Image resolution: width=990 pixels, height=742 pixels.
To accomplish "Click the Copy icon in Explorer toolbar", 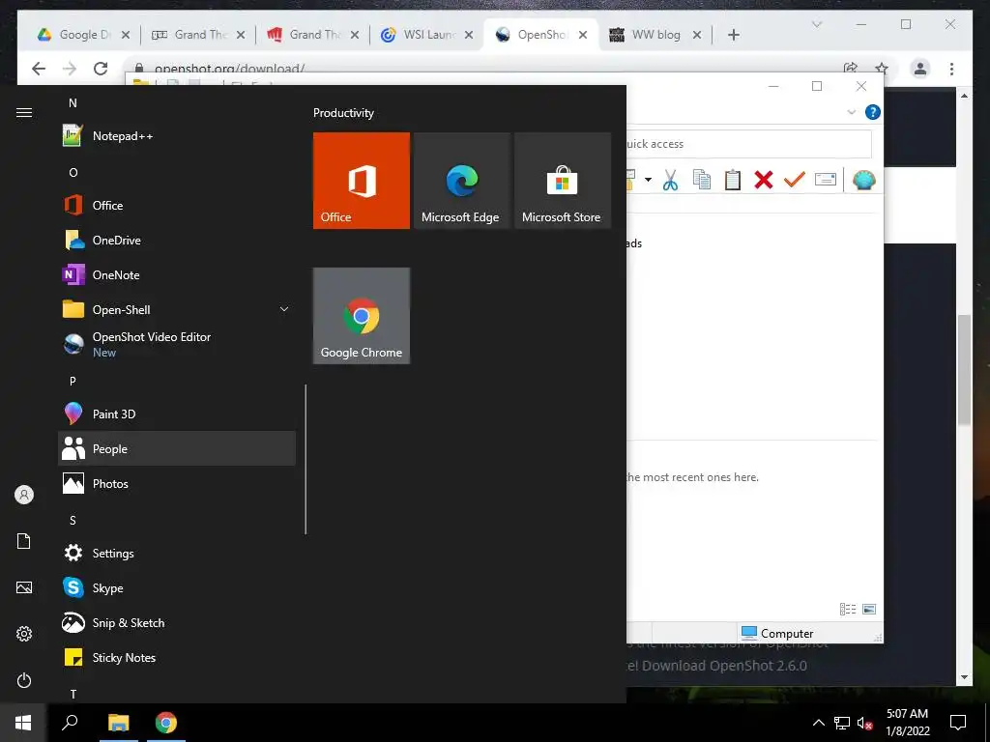I will point(702,180).
